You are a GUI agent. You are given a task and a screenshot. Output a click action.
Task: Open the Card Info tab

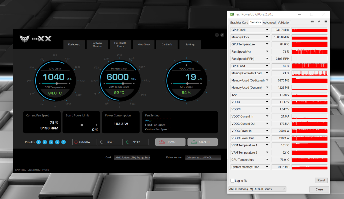tap(167, 45)
